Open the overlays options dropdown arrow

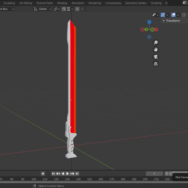pyautogui.click(x=178, y=15)
